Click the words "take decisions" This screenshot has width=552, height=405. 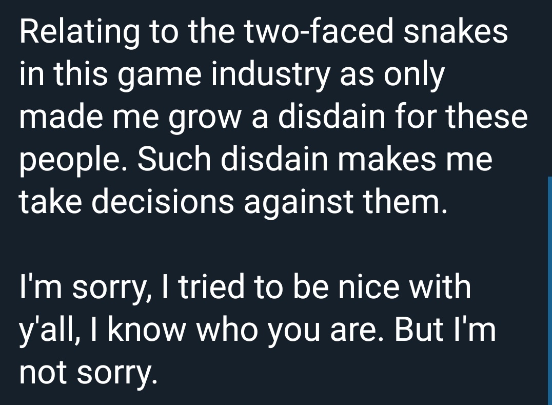point(126,201)
